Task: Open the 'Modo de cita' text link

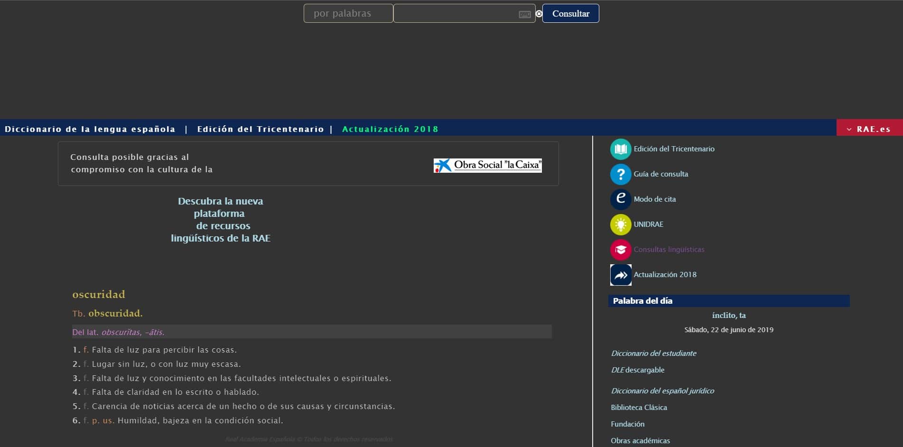Action: tap(655, 199)
